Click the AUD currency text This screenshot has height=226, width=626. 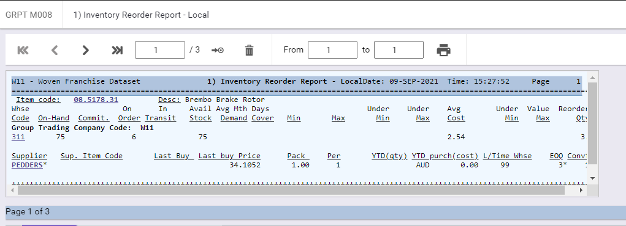pyautogui.click(x=423, y=165)
